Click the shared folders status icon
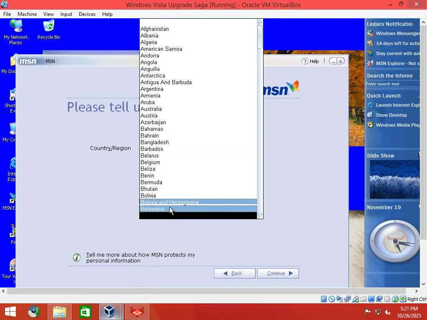This screenshot has height=320, width=427. [363, 299]
